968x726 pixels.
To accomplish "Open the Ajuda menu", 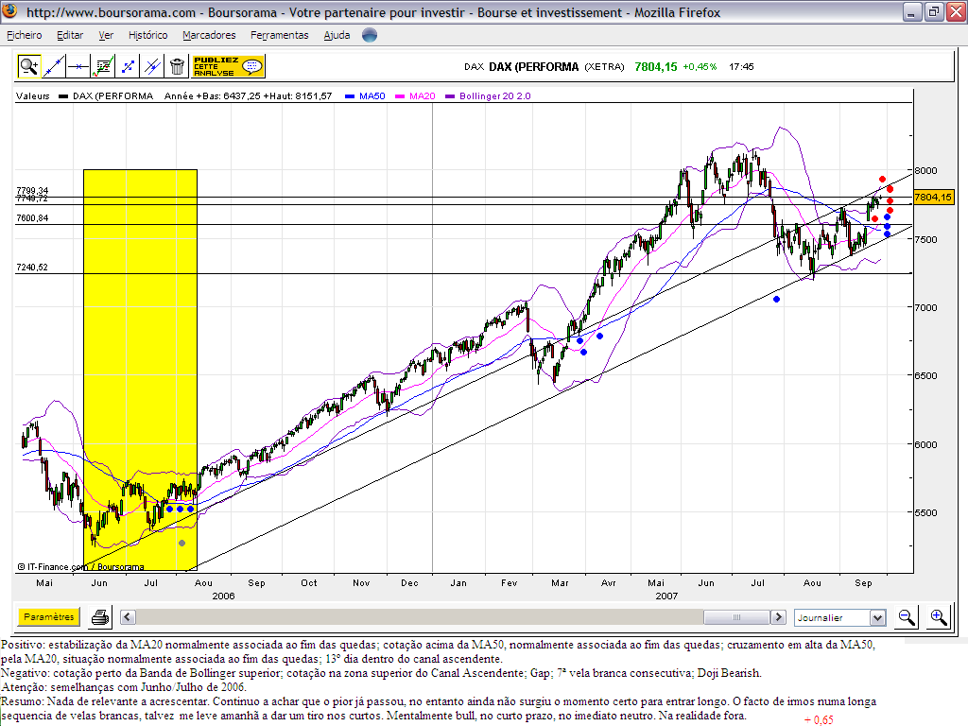I will point(337,35).
